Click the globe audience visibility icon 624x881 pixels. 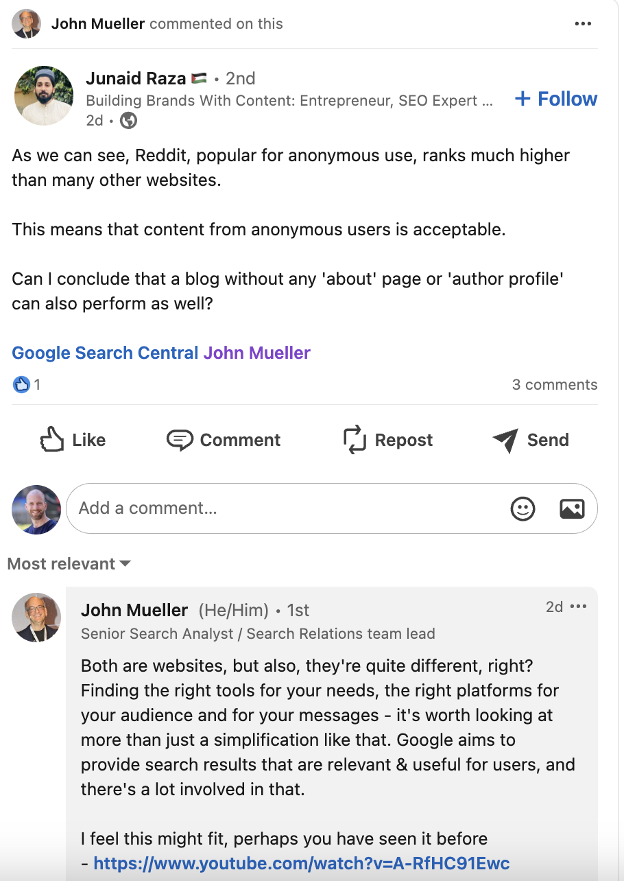[x=129, y=120]
